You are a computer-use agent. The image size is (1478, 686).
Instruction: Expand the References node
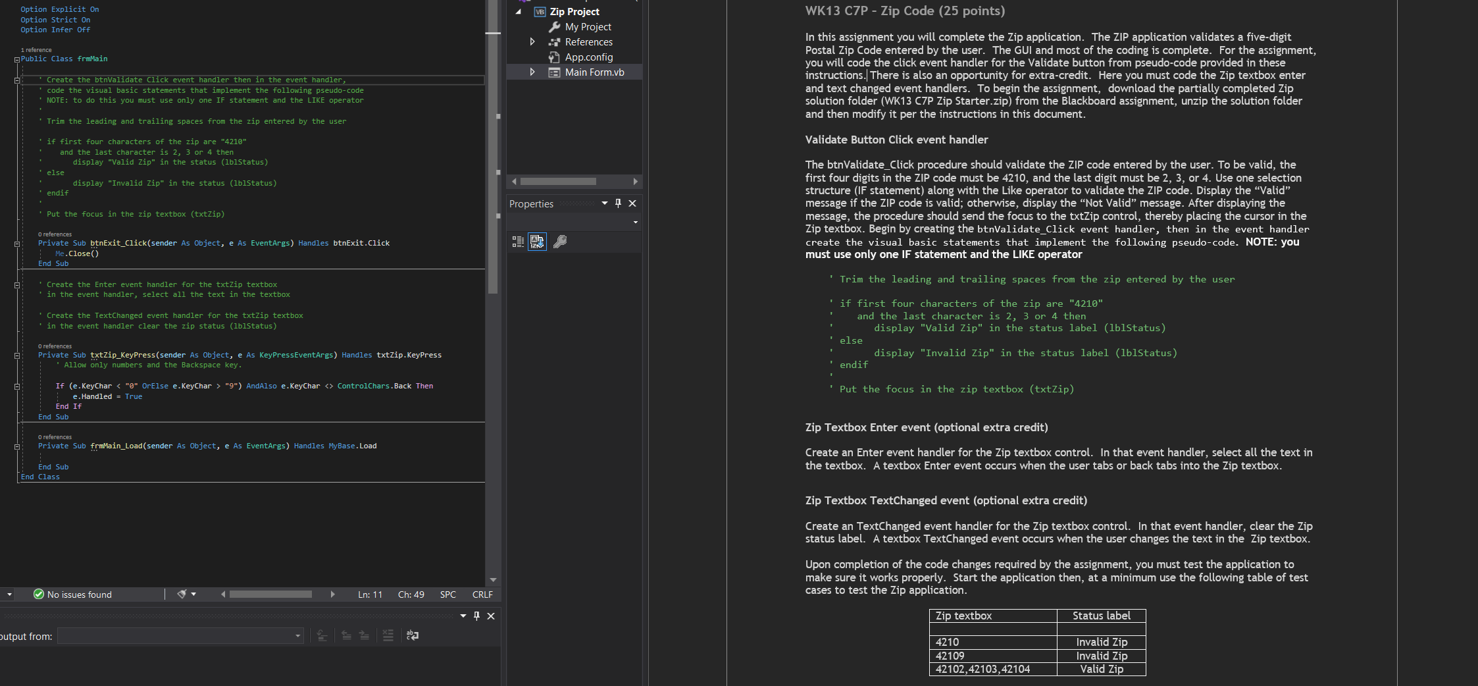(533, 41)
